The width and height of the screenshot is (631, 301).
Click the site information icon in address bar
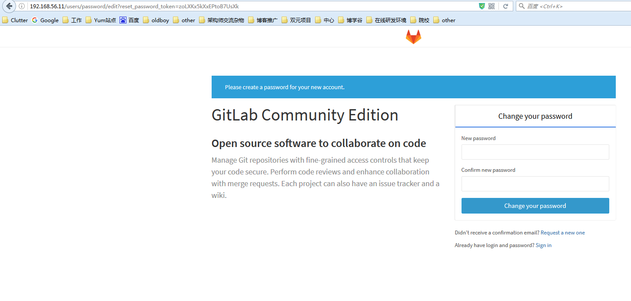pyautogui.click(x=22, y=6)
